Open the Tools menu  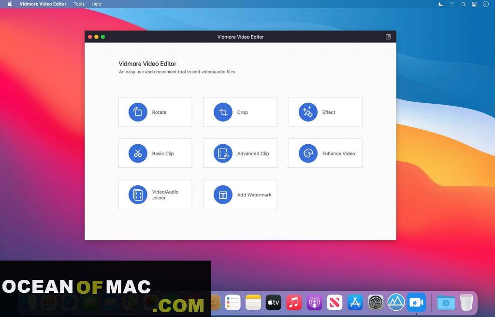point(79,4)
